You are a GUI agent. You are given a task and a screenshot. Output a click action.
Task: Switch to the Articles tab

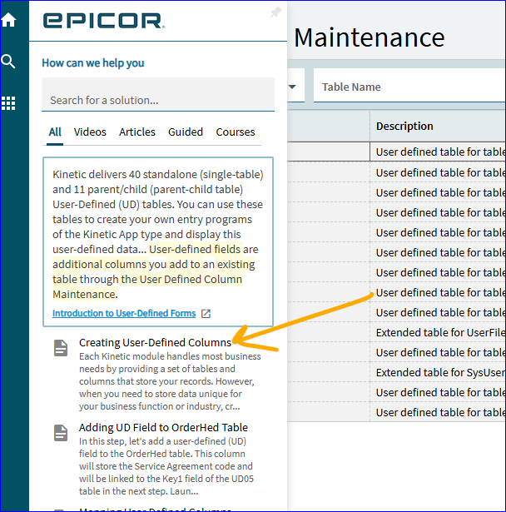click(x=137, y=132)
